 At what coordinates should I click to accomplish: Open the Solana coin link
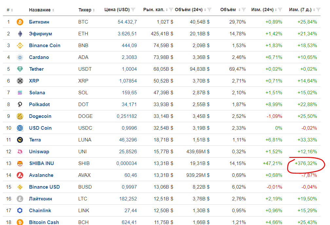click(37, 93)
